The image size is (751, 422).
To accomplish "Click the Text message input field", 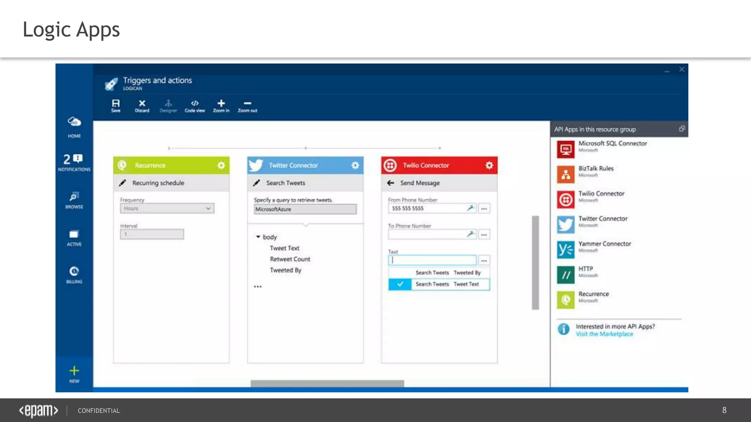I will (432, 260).
